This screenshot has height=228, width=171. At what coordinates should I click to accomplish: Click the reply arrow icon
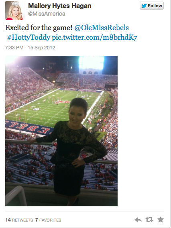[x=138, y=220]
